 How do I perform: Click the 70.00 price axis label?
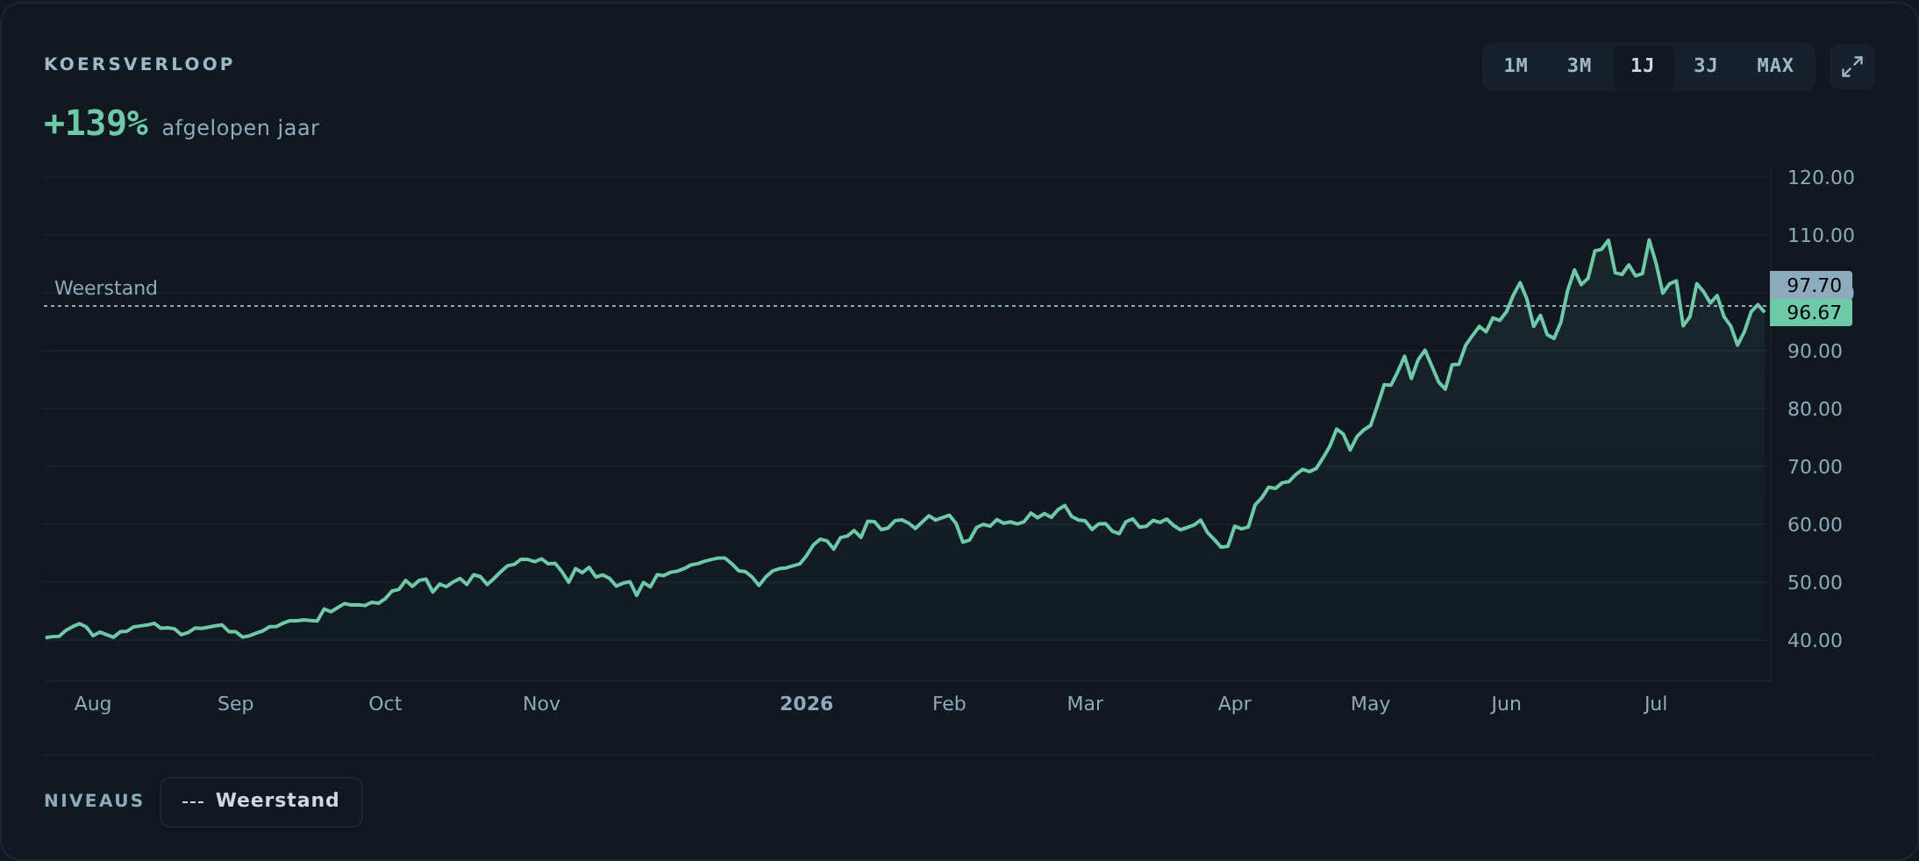click(1815, 467)
